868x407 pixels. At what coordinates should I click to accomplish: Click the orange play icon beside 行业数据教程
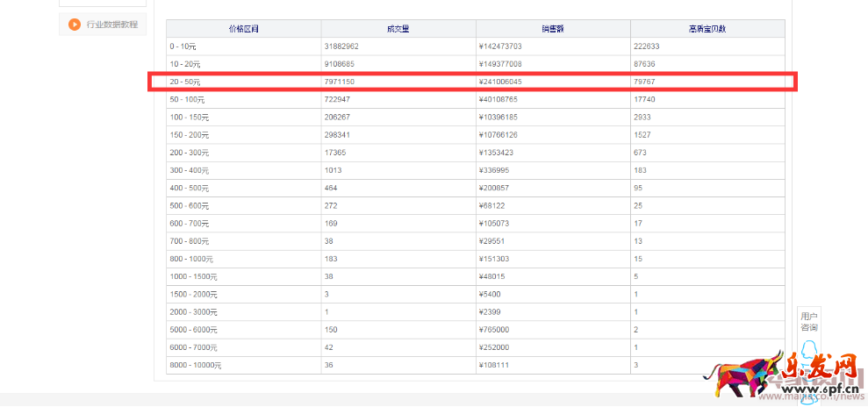pyautogui.click(x=75, y=25)
